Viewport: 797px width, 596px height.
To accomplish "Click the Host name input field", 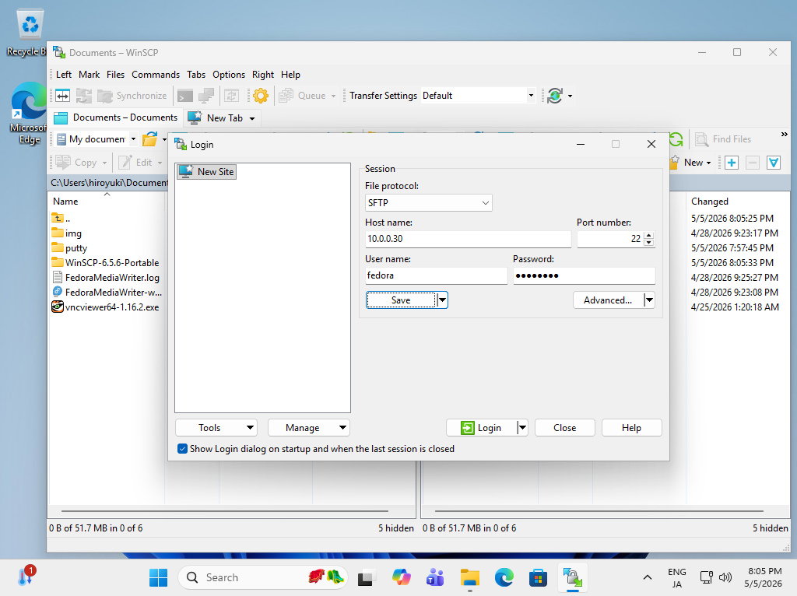I will coord(468,239).
